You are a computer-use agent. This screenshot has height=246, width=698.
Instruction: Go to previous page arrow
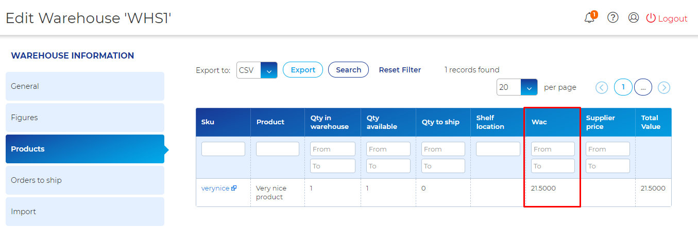click(602, 88)
